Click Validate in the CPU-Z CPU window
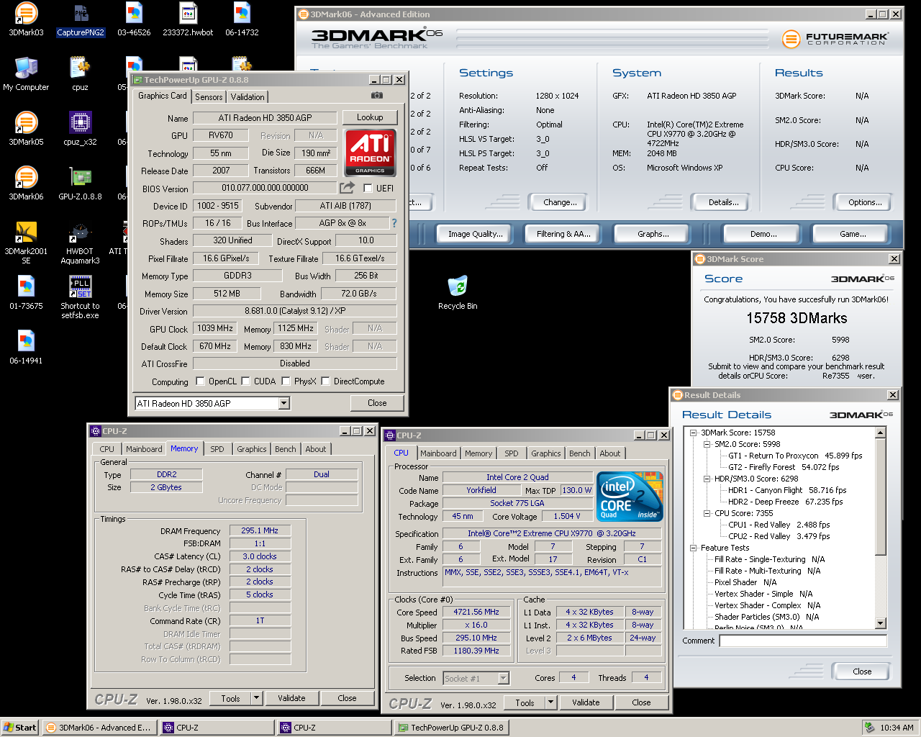921x737 pixels. point(586,702)
